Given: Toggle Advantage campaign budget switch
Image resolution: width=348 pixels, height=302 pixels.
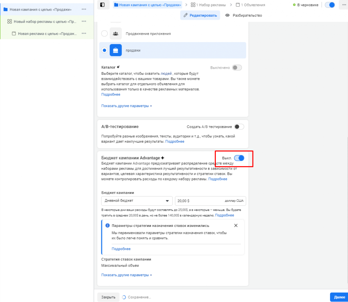Looking at the screenshot, I should pyautogui.click(x=239, y=158).
